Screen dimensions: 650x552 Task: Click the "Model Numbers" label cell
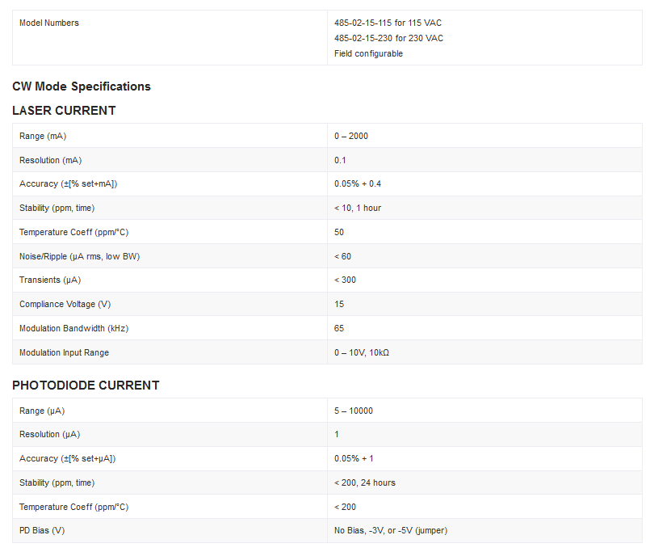49,23
